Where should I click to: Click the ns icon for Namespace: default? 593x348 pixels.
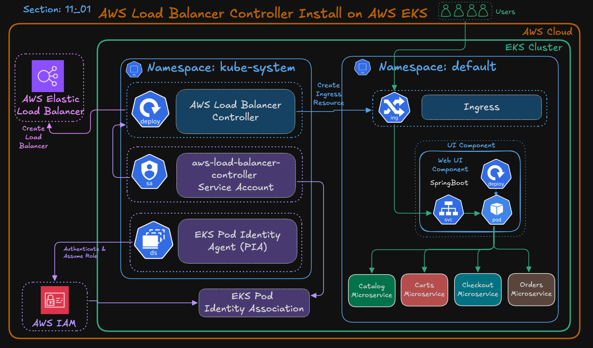(362, 67)
